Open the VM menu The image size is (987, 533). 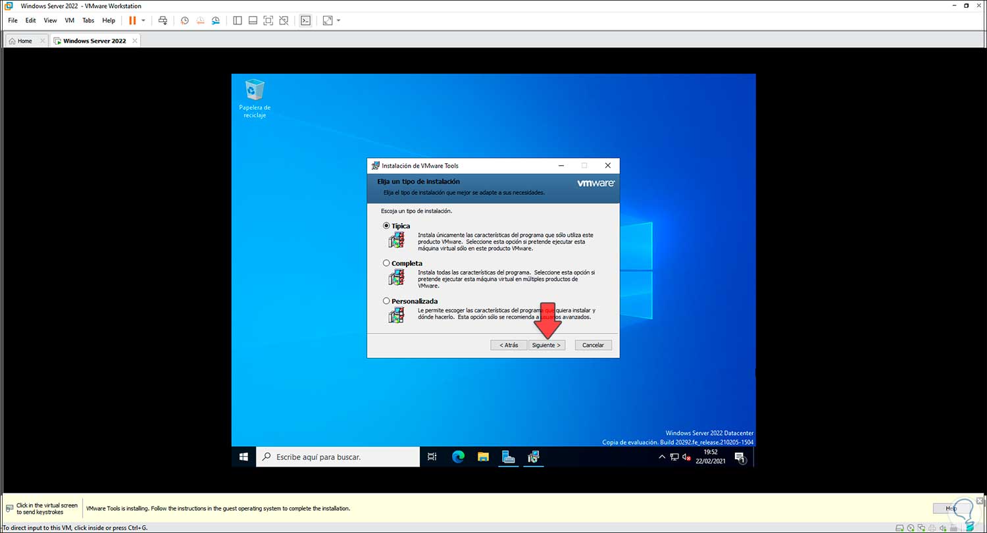(x=70, y=20)
